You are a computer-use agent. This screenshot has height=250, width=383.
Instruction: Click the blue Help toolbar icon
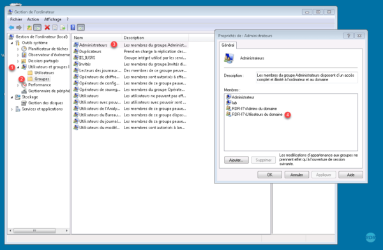pyautogui.click(x=73, y=27)
